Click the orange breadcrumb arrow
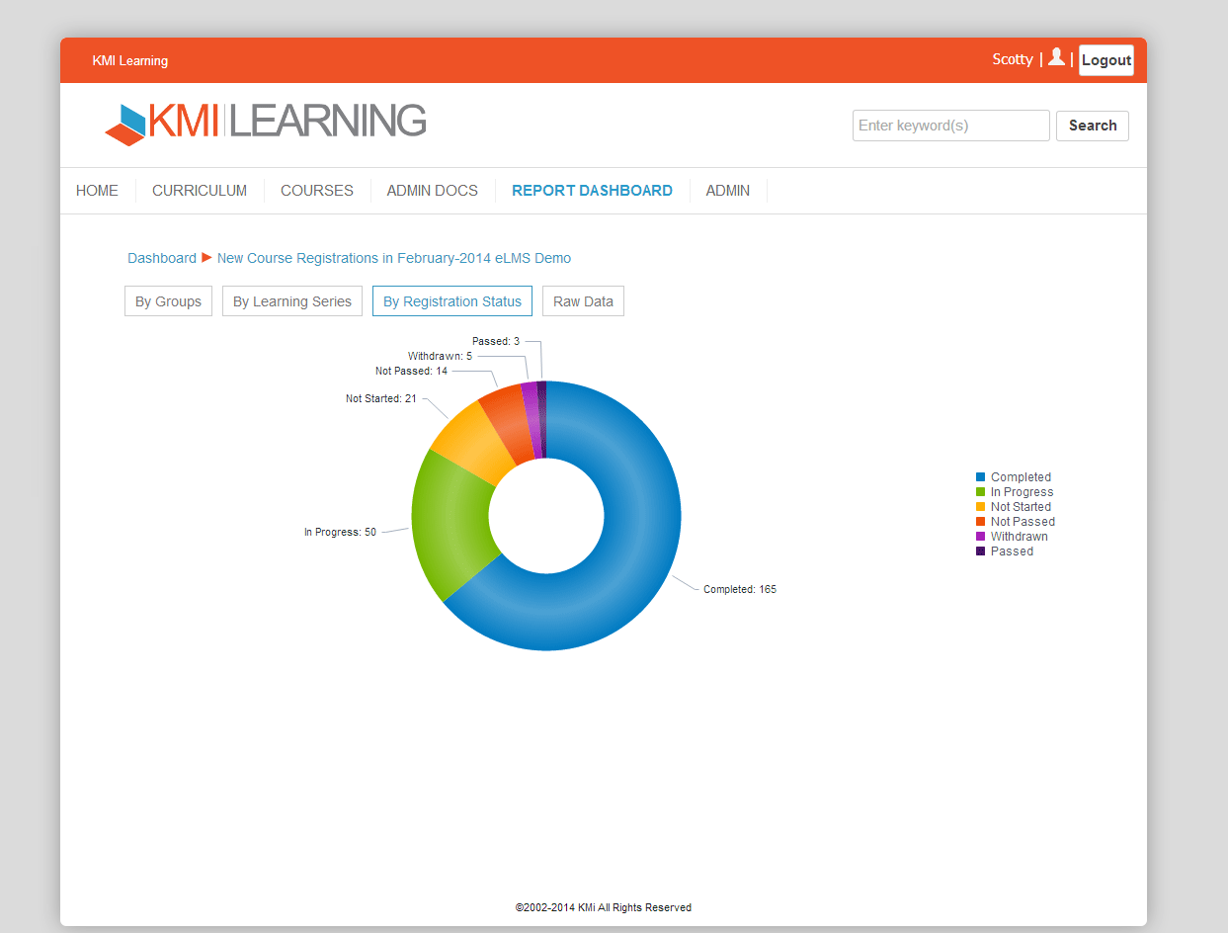This screenshot has width=1228, height=933. (x=206, y=258)
